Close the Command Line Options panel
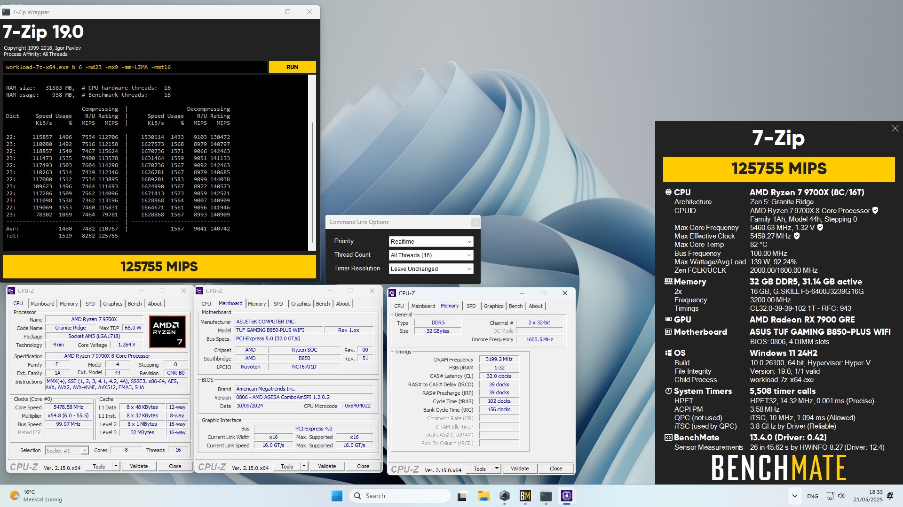The image size is (903, 507). (475, 222)
